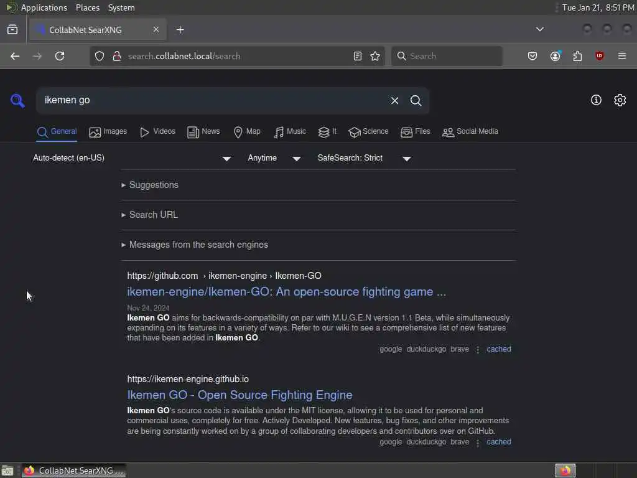Click the SearXNG magnifier logo

[17, 100]
